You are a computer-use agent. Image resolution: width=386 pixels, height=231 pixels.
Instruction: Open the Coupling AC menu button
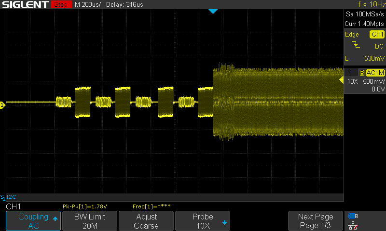point(33,221)
